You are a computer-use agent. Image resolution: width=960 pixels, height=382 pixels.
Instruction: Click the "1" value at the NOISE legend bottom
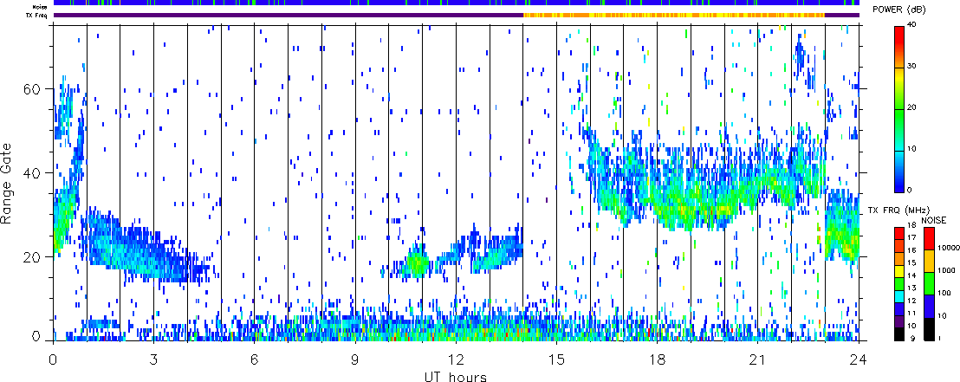pos(940,338)
